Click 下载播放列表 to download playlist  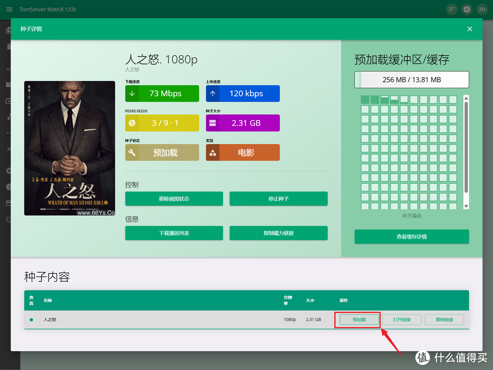coord(174,233)
